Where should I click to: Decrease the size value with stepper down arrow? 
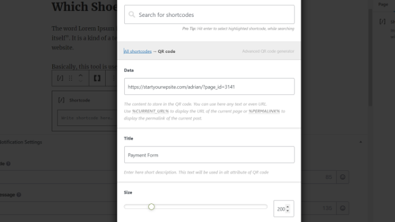288,210
